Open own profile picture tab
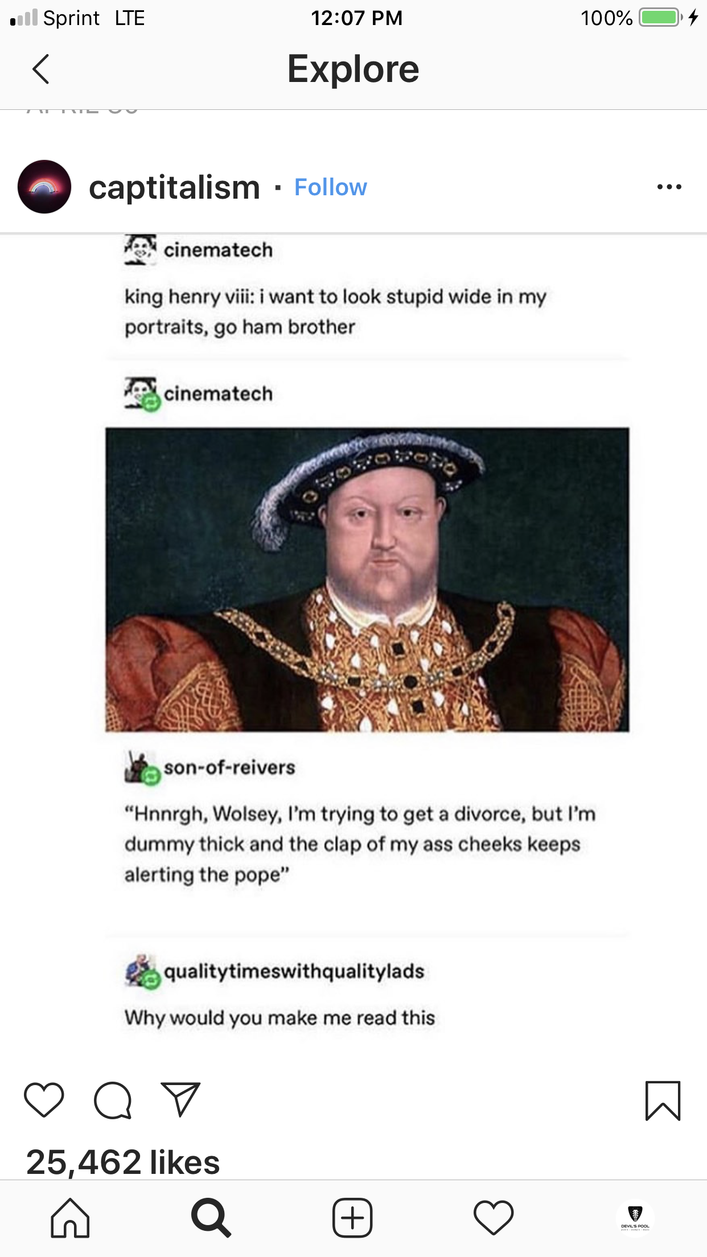 [x=635, y=1218]
